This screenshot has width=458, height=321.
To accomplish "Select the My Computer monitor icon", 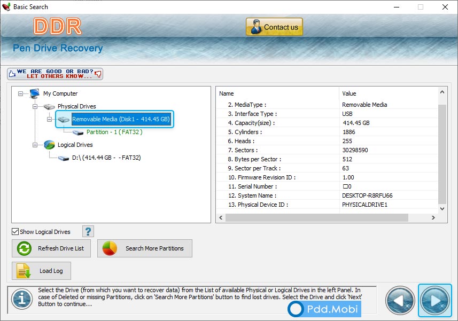I will [34, 93].
